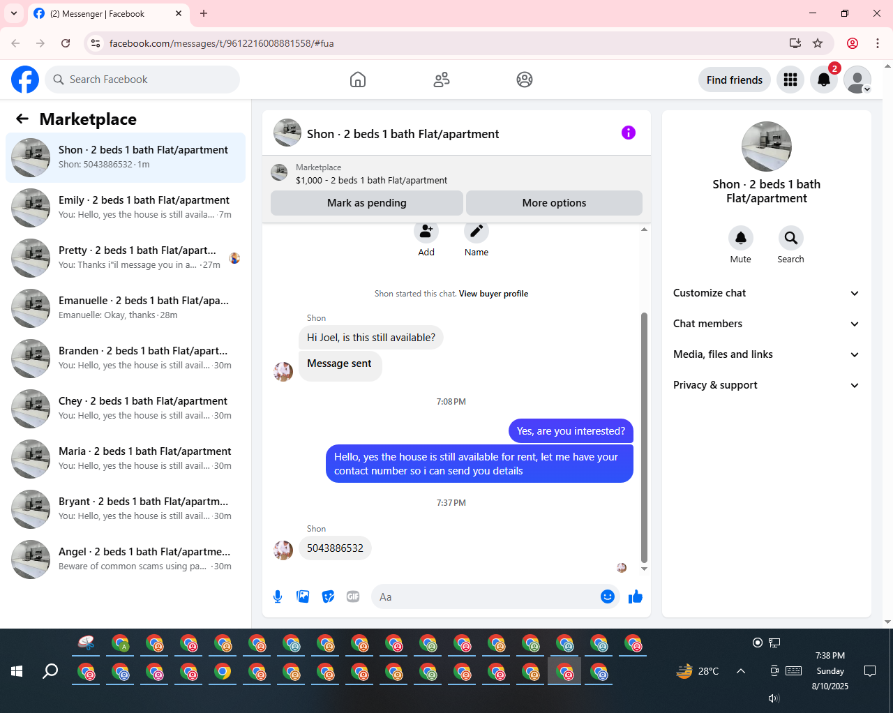Image resolution: width=893 pixels, height=713 pixels.
Task: Switch to the Messenger | Facebook tab
Action: click(x=107, y=14)
